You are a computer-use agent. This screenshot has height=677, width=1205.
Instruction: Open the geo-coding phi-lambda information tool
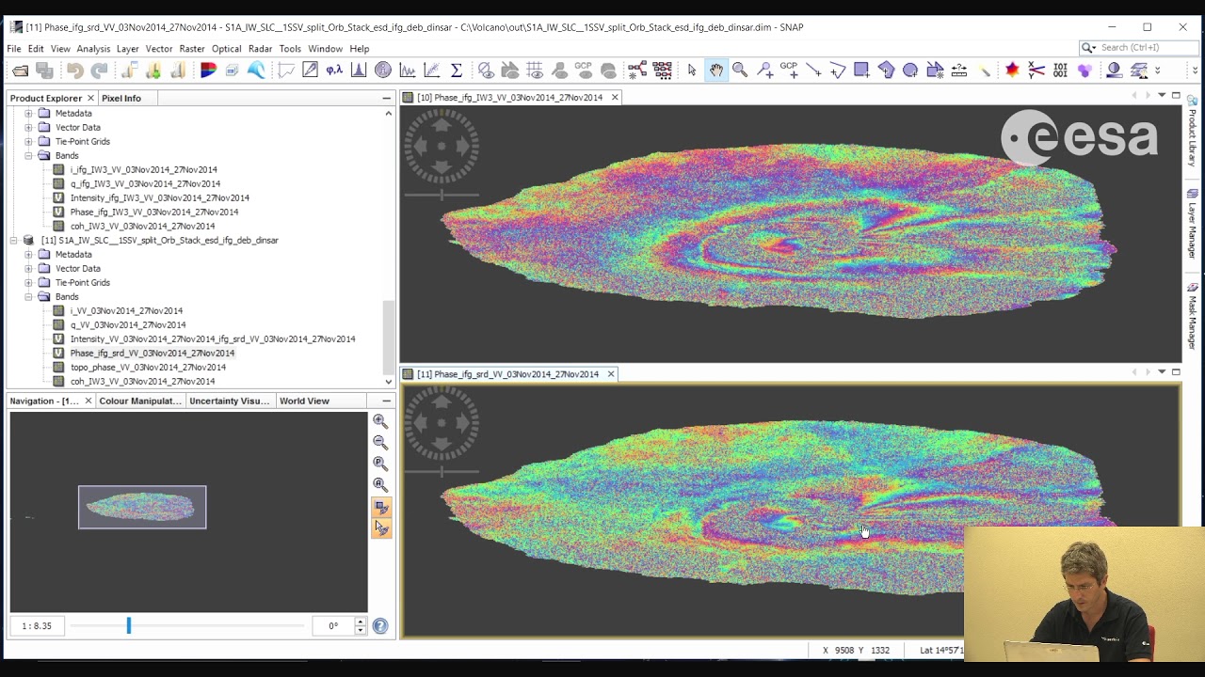[334, 71]
